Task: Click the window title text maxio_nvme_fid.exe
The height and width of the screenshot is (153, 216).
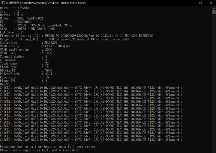Action: pos(73,3)
